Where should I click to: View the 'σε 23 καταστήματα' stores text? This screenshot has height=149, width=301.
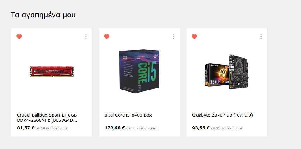227,128
